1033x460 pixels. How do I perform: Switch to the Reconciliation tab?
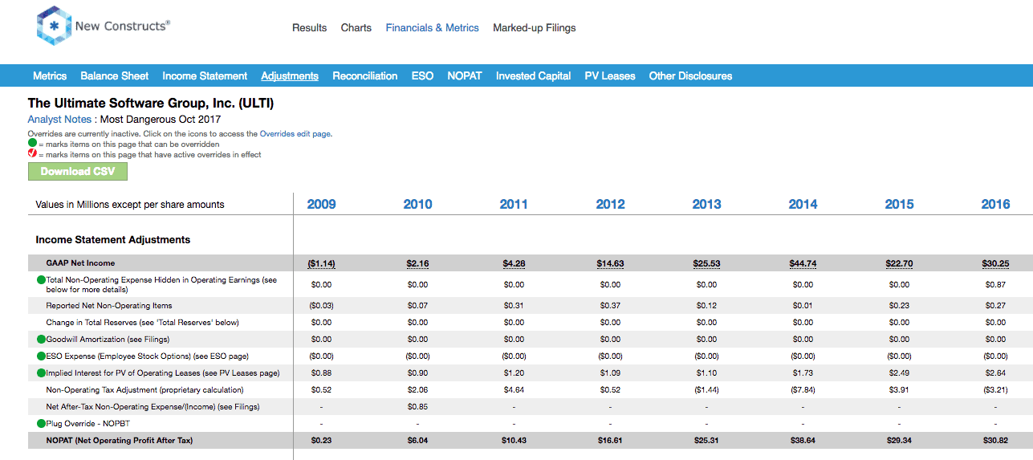pos(364,76)
